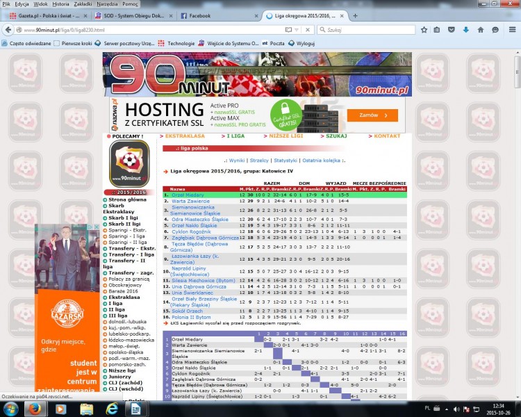Open Baraże 2016 sidebar link
The image size is (521, 417).
tap(123, 291)
